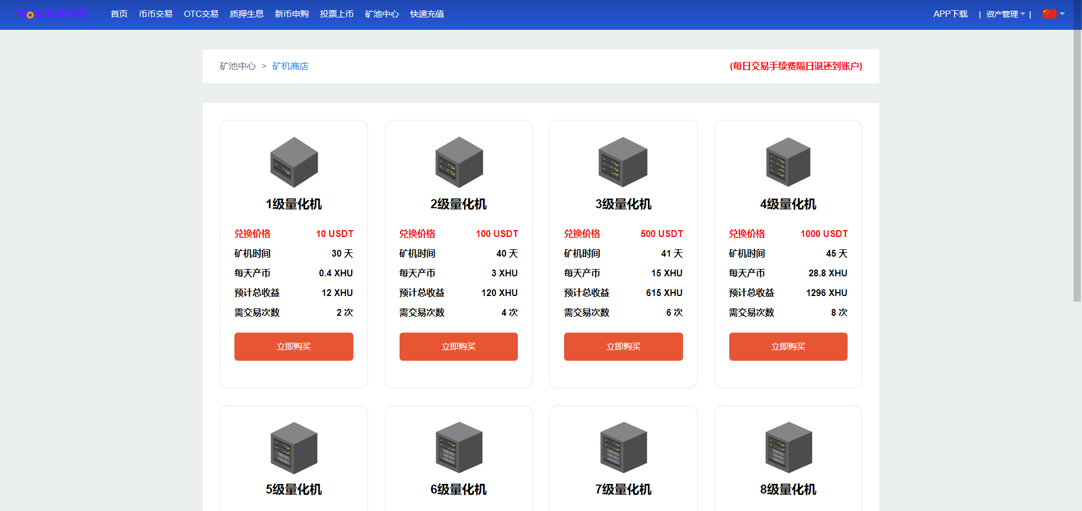
Task: Click the 2级量化机 server icon
Action: 459,162
